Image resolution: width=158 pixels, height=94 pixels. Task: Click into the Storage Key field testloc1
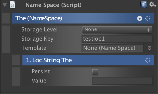(117, 39)
